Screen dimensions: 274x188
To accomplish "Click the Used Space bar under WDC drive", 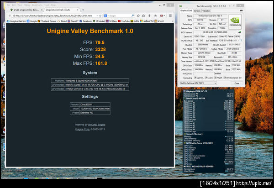I will 229,171.
